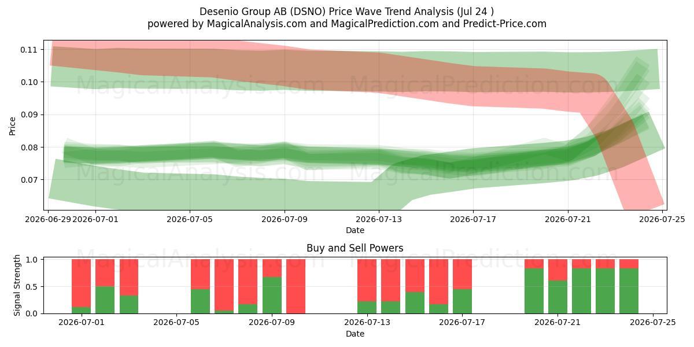
Task: Click the fully red bar right after 2026-07-09
Action: click(296, 286)
